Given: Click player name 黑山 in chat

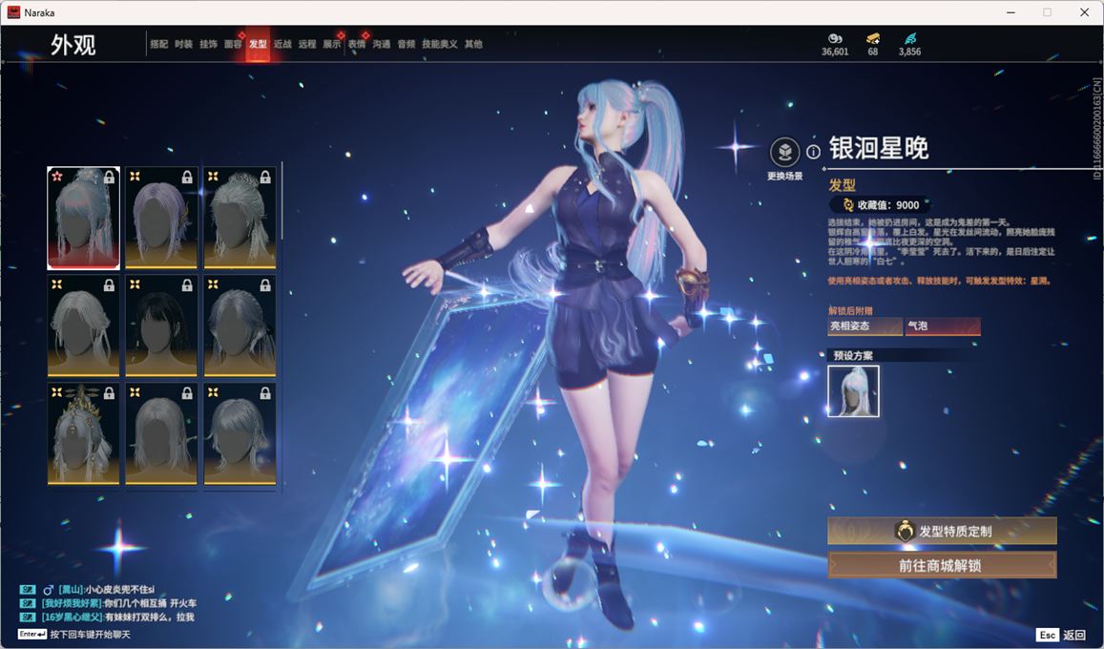Looking at the screenshot, I should coord(71,590).
